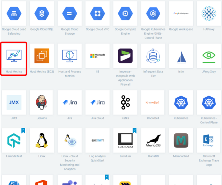
Task: Select the Google Workspace app tile
Action: click(x=181, y=14)
